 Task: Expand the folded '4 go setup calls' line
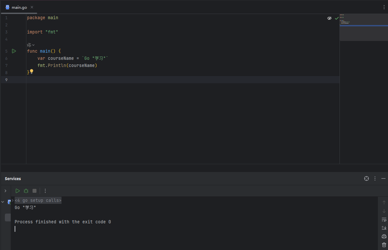[13, 200]
